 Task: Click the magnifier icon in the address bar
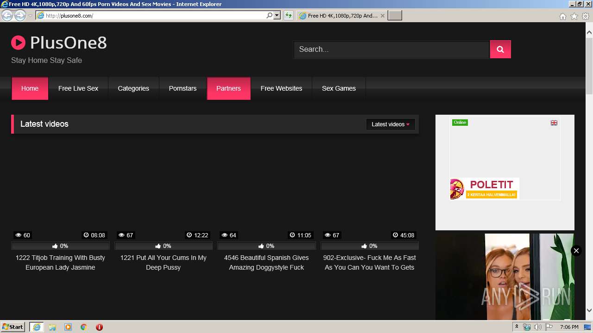point(269,15)
